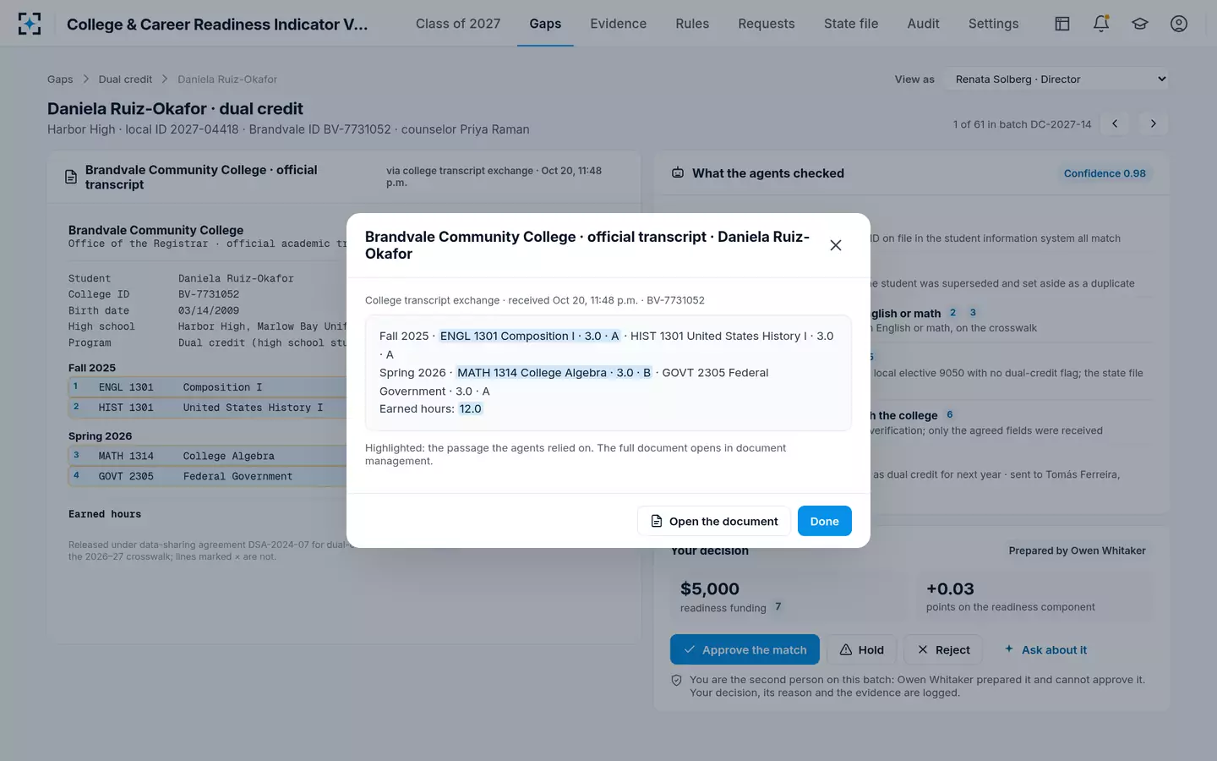Click Prepared by Owen Whitaker text
Screen dimensions: 1217x761
pyautogui.click(x=1077, y=550)
